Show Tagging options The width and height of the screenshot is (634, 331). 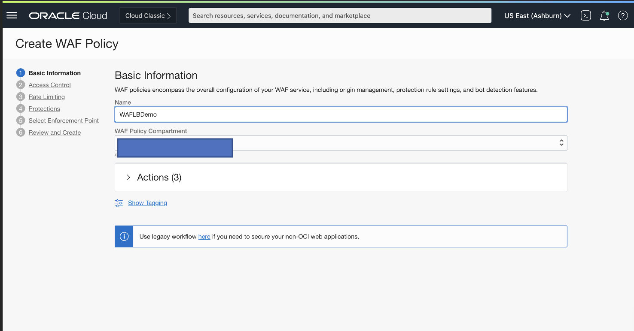pos(147,202)
